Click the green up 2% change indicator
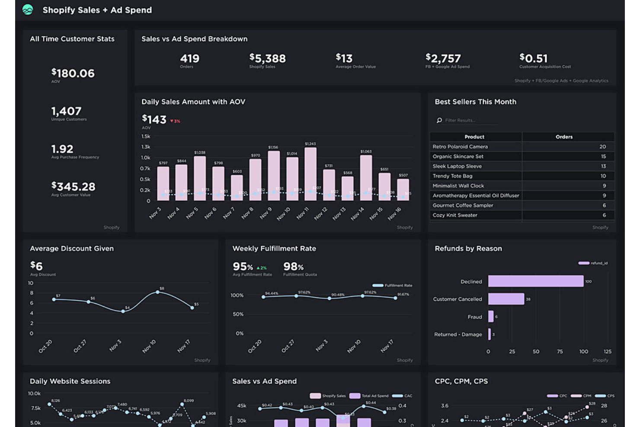Image resolution: width=640 pixels, height=427 pixels. click(262, 268)
